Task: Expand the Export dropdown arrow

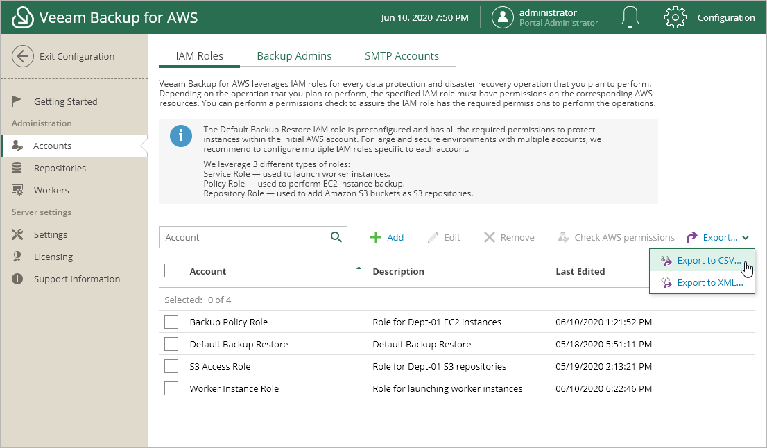Action: coord(746,238)
